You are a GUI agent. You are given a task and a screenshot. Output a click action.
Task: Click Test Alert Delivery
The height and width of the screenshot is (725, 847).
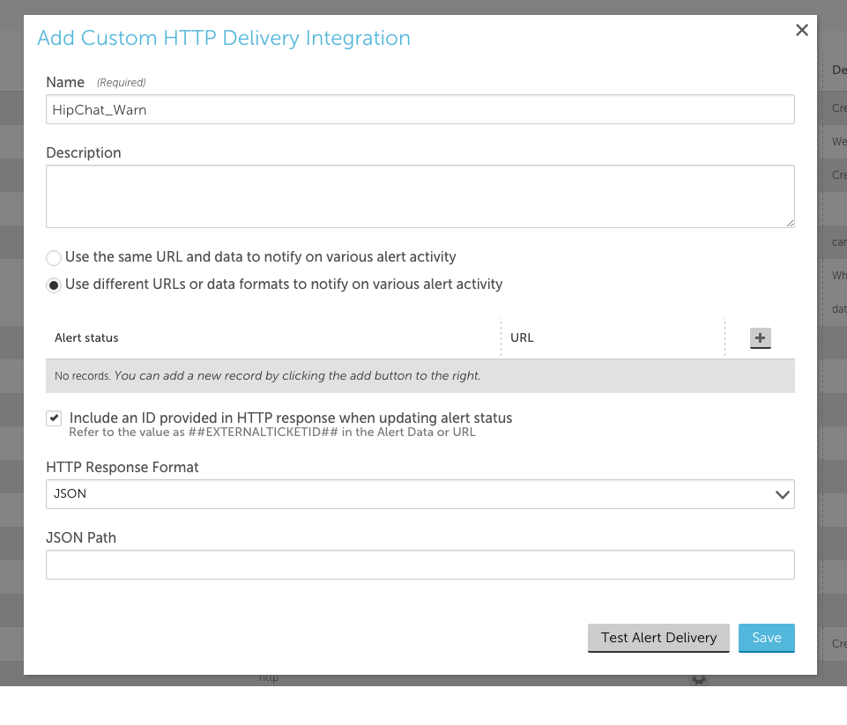(658, 637)
